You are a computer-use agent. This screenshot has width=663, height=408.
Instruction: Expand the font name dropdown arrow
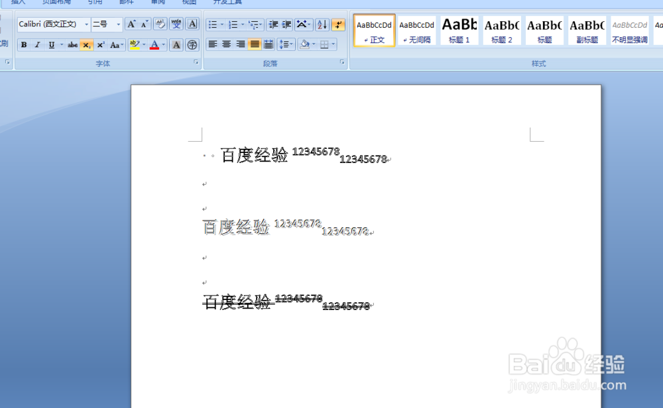(86, 25)
